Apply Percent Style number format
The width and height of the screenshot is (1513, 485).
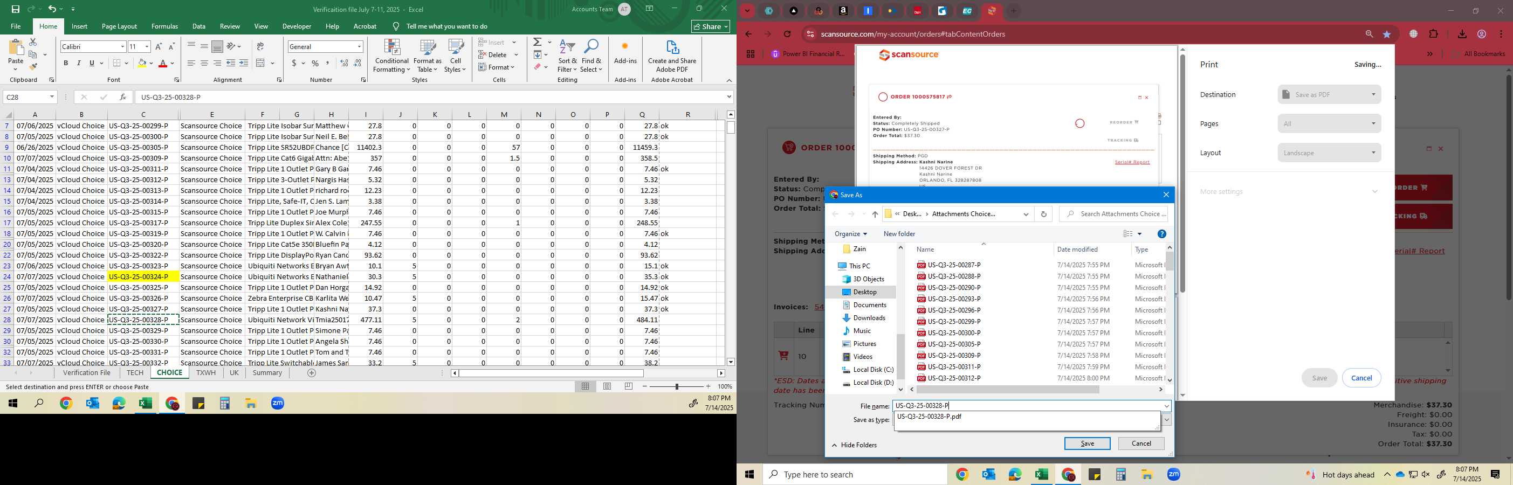[315, 63]
